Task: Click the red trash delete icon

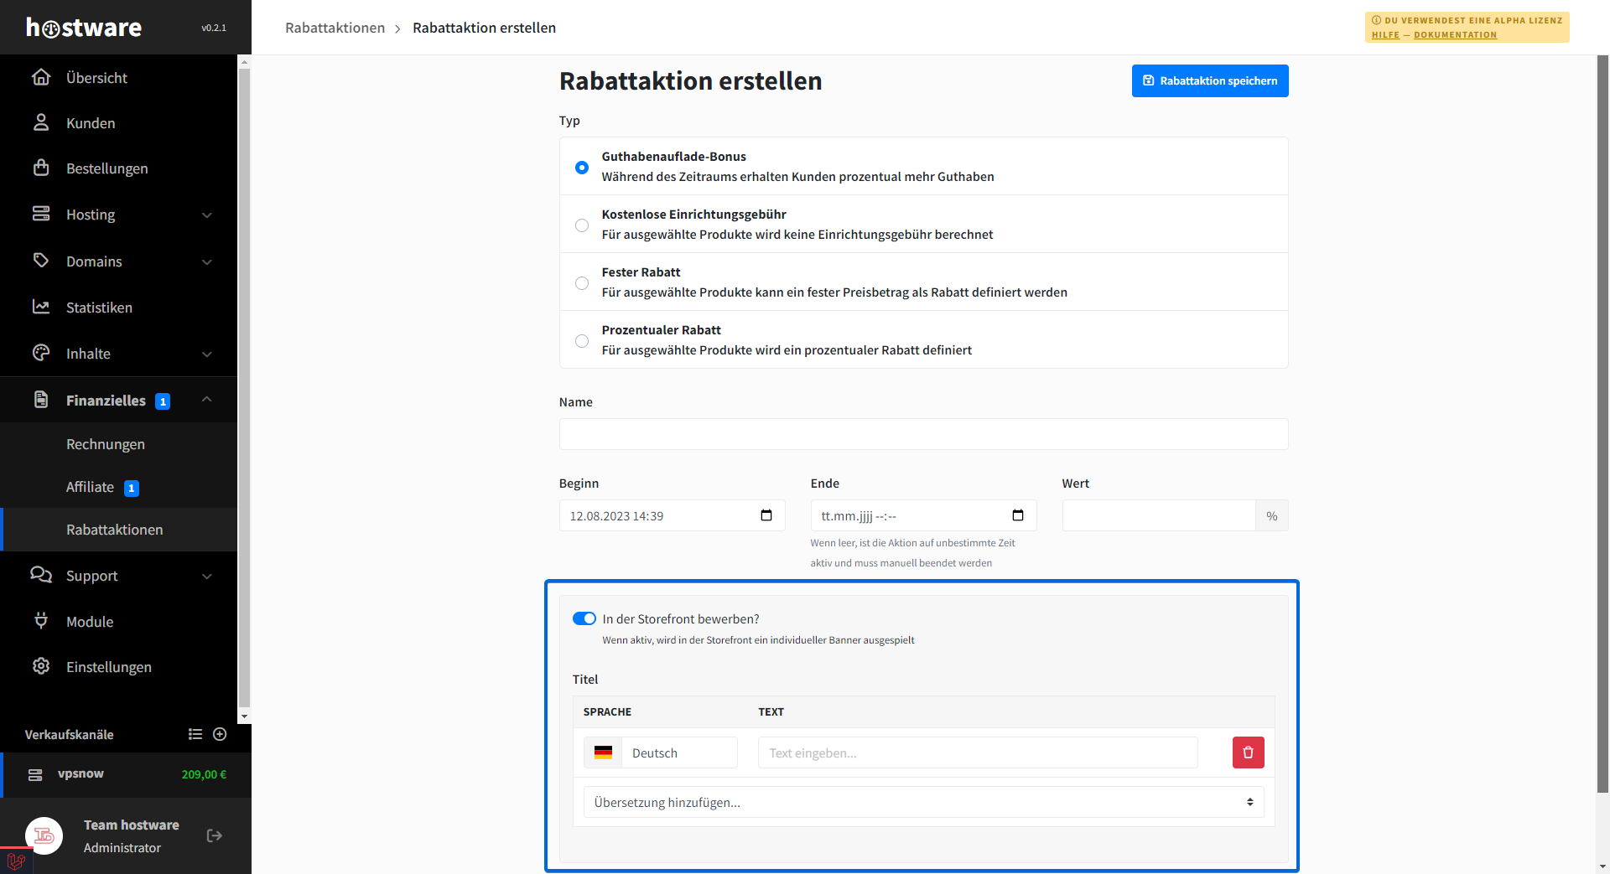Action: point(1248,752)
